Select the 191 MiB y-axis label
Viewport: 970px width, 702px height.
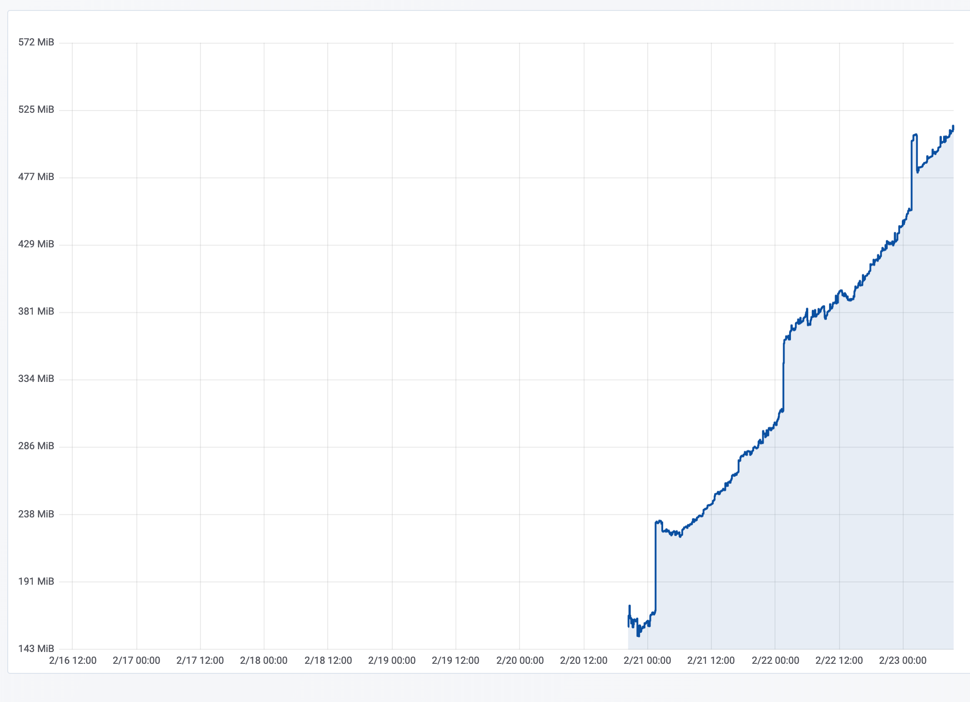pos(36,582)
